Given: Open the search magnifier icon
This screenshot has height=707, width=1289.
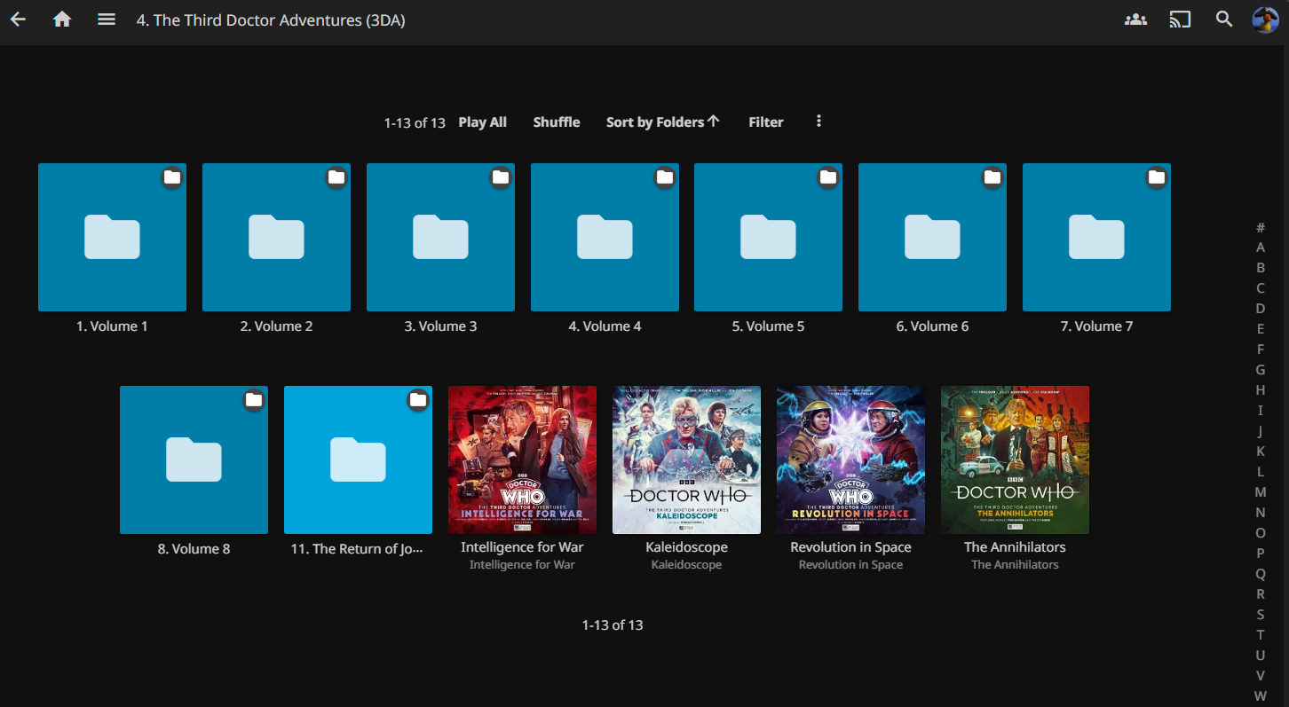Looking at the screenshot, I should pos(1224,20).
